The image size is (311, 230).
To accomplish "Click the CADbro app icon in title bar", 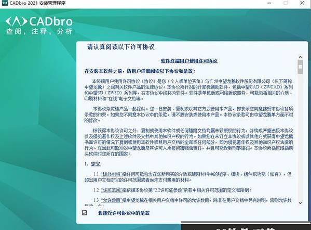I will [x=4, y=3].
